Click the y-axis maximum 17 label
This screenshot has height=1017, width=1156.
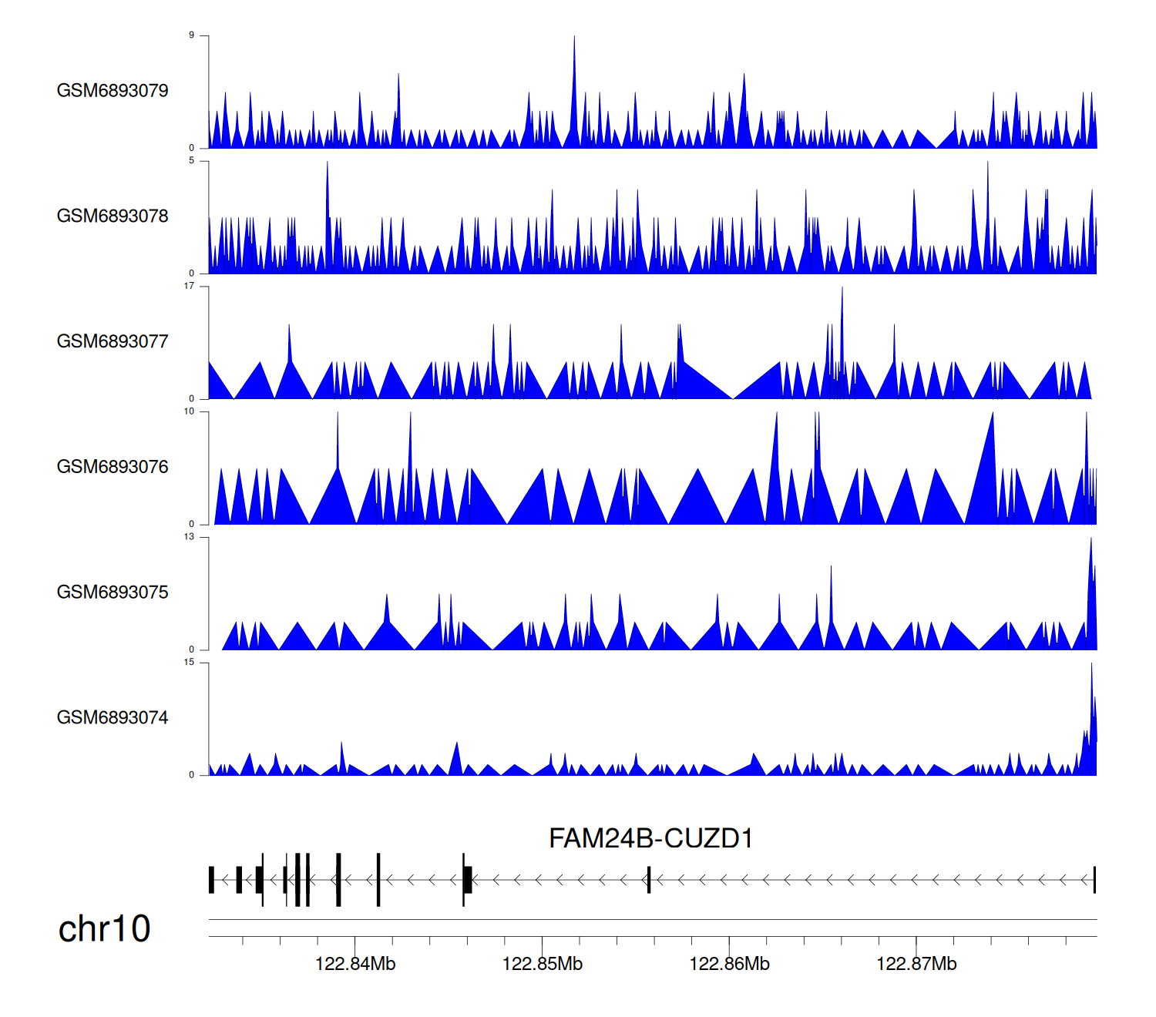pyautogui.click(x=189, y=286)
